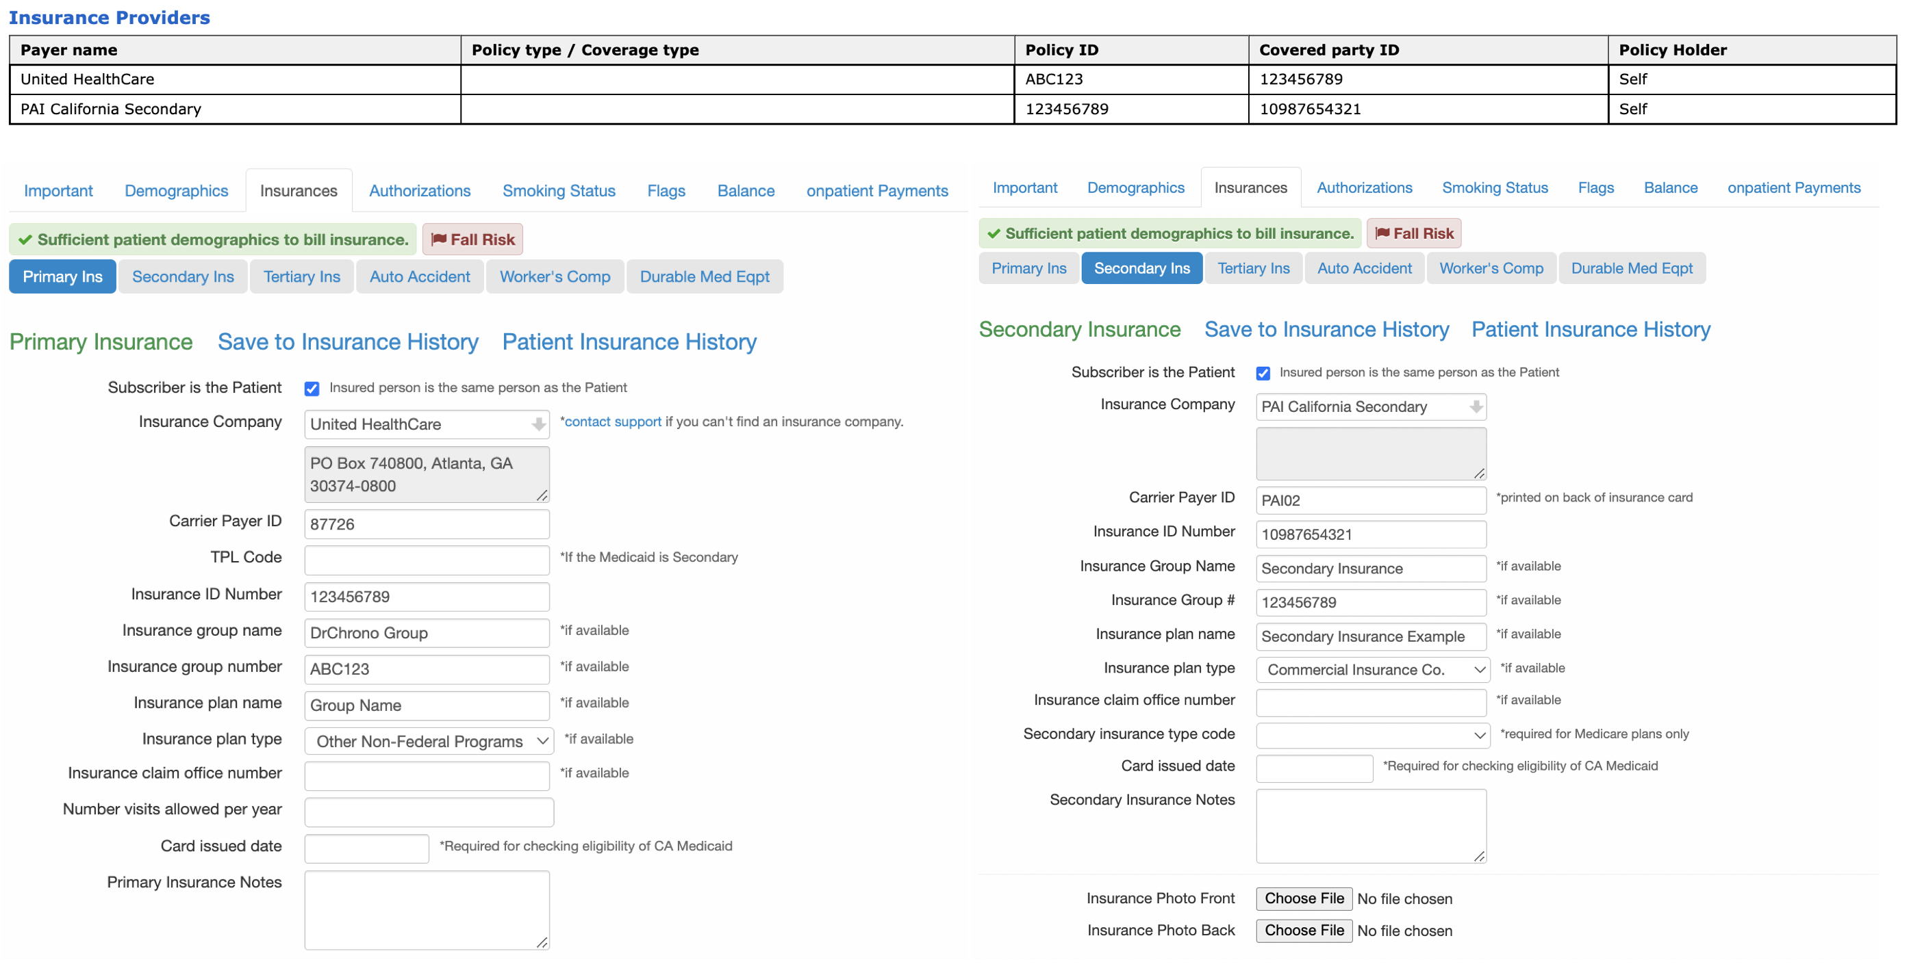Open Demographics tab in right panel
This screenshot has width=1909, height=973.
pos(1136,188)
